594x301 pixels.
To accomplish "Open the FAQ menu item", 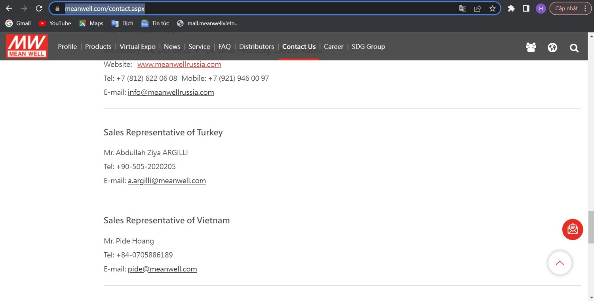I will pos(225,46).
